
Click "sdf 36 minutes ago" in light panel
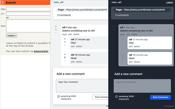tap(80, 55)
